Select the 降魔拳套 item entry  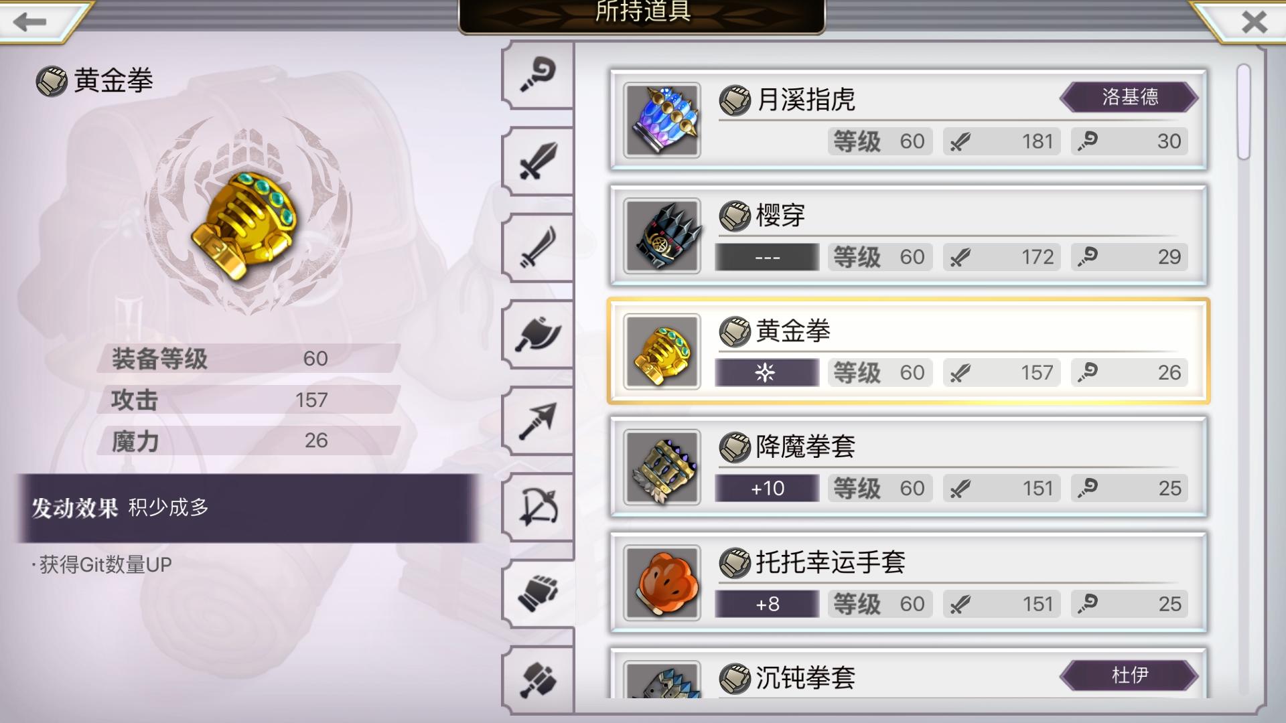(x=908, y=467)
